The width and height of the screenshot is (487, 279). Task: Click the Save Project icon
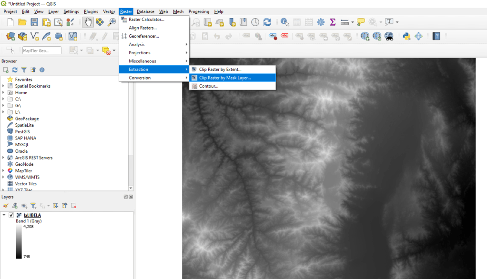(x=34, y=22)
